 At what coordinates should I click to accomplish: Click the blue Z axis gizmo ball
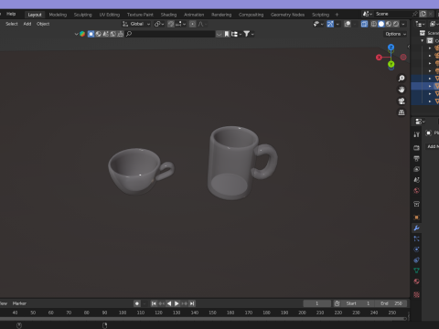pyautogui.click(x=391, y=48)
